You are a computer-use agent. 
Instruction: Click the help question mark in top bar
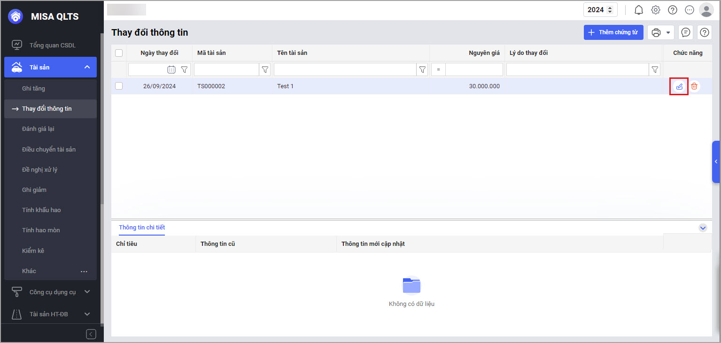click(x=673, y=10)
